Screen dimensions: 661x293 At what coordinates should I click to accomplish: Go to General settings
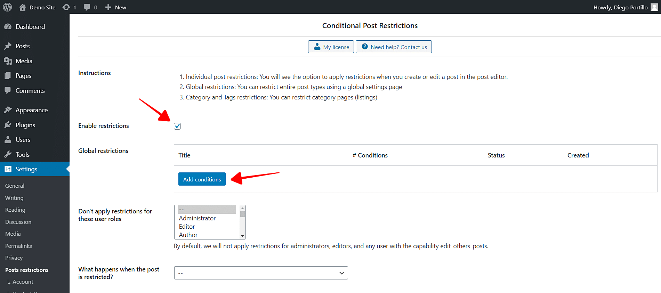click(x=15, y=186)
